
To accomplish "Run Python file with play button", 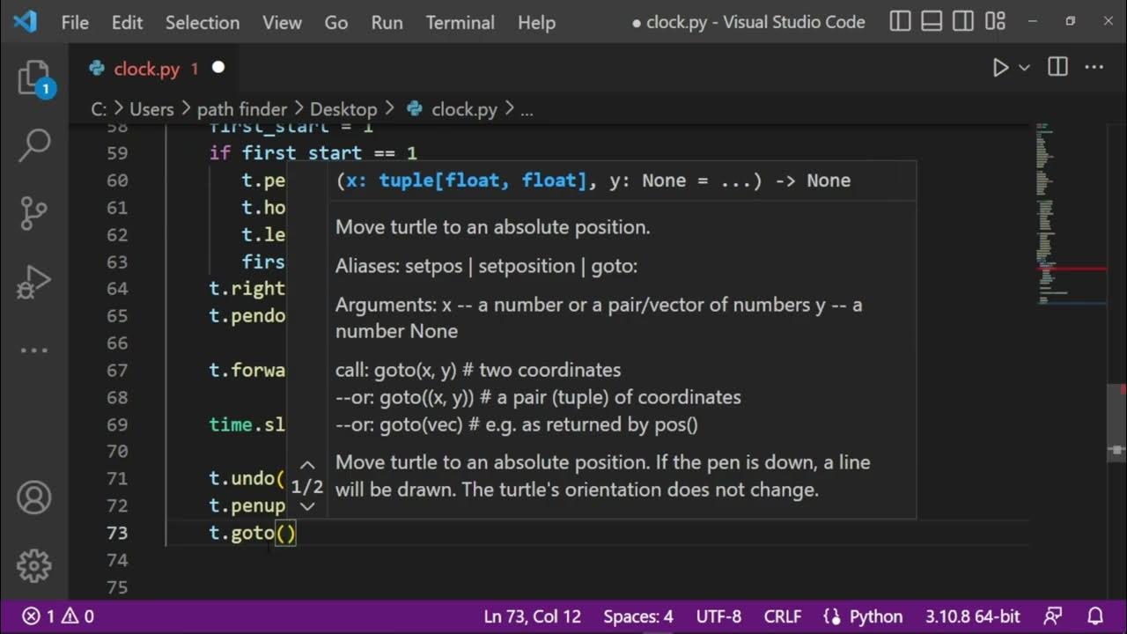I will [1000, 68].
